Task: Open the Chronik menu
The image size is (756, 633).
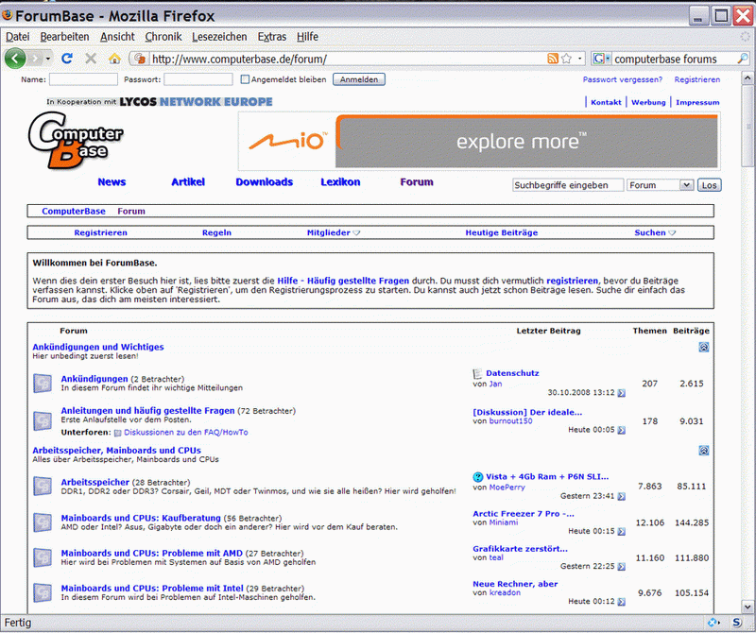Action: [163, 37]
